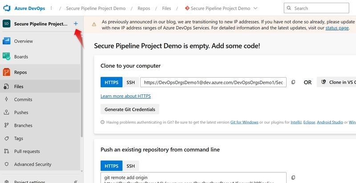Click the Commits icon in the sidebar
The height and width of the screenshot is (183, 356).
[6, 99]
